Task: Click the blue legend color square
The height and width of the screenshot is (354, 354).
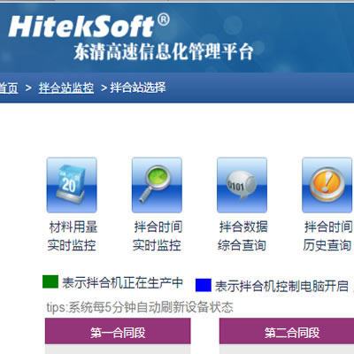Action: click(x=204, y=285)
